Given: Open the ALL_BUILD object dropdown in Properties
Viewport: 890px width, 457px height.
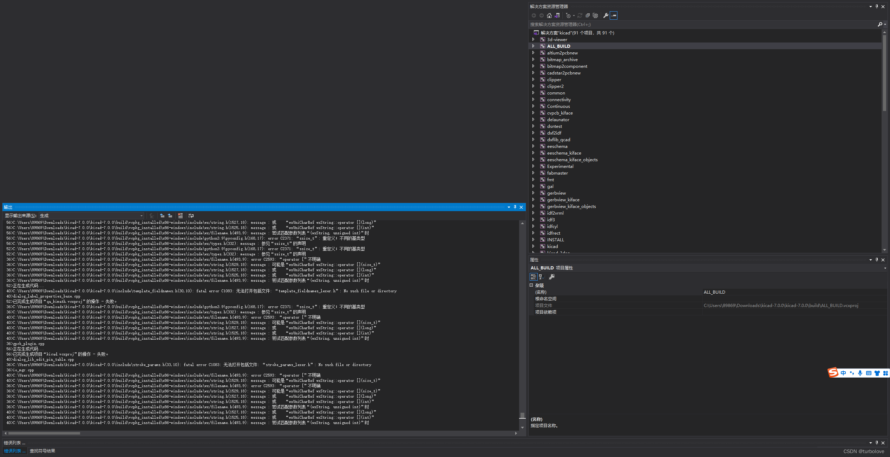Looking at the screenshot, I should [885, 268].
